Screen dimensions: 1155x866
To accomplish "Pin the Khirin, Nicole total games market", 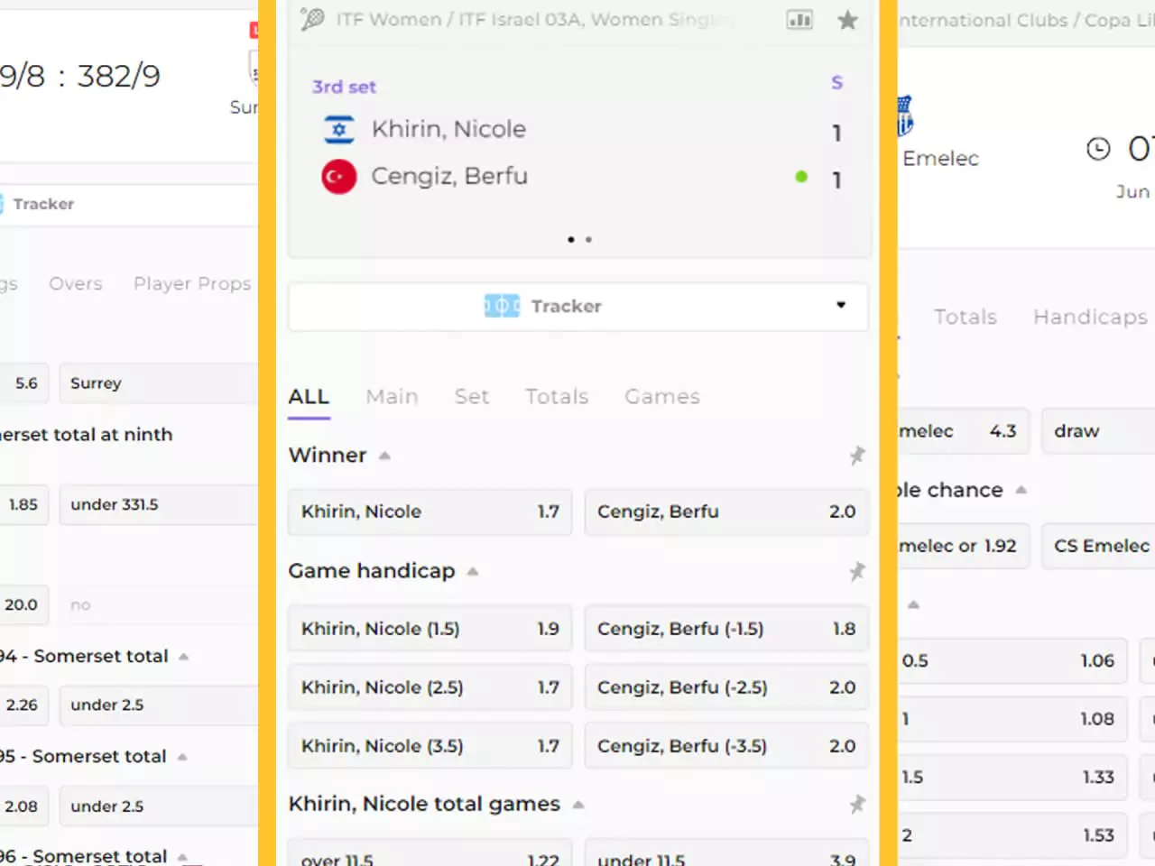I will [857, 804].
